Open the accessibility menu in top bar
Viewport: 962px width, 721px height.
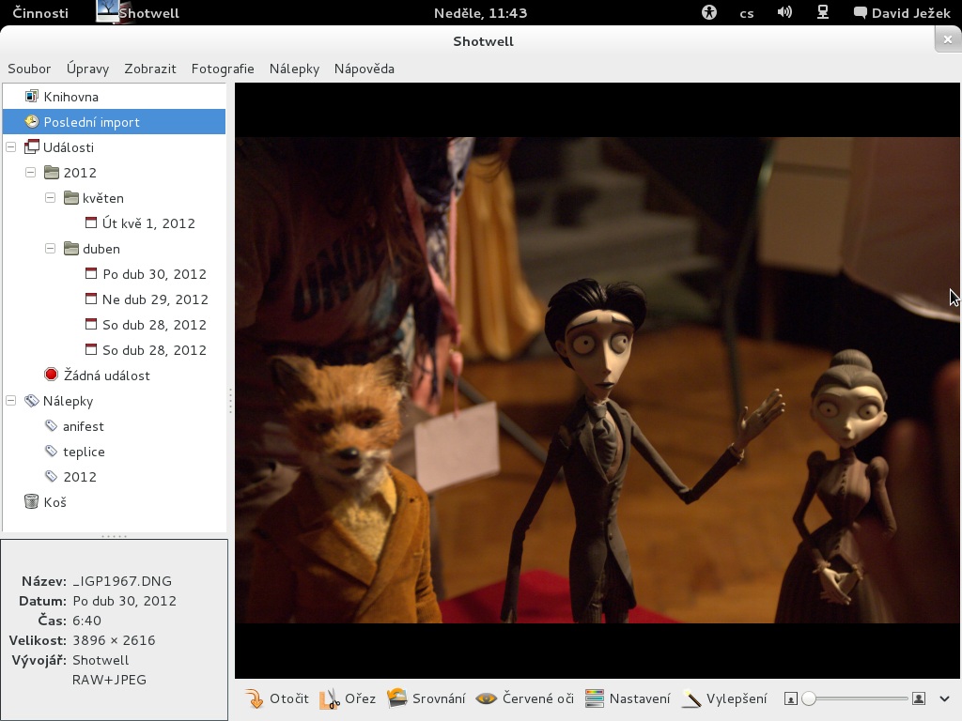click(x=708, y=12)
